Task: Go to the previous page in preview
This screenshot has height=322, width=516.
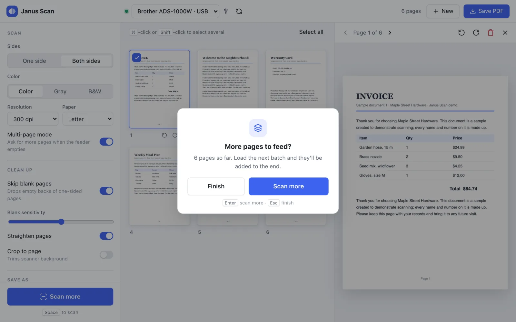Action: (345, 33)
